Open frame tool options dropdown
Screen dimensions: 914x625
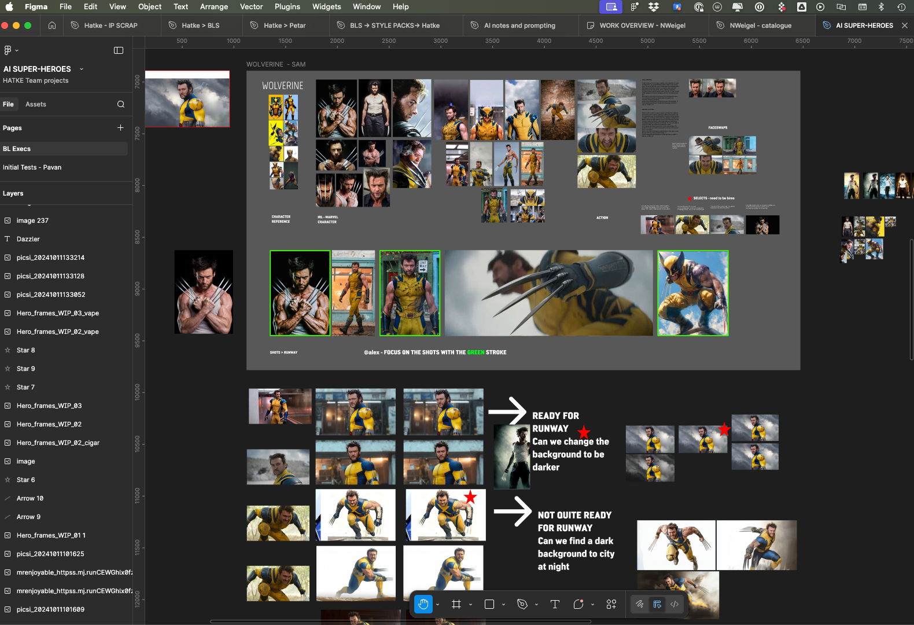470,604
